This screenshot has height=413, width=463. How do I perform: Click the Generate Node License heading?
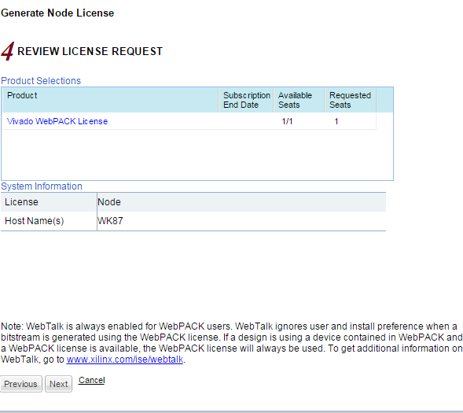(57, 13)
